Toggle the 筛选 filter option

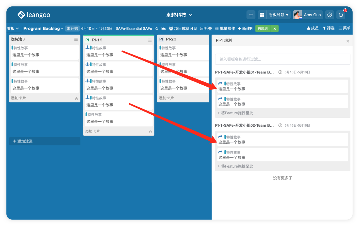pos(329,28)
